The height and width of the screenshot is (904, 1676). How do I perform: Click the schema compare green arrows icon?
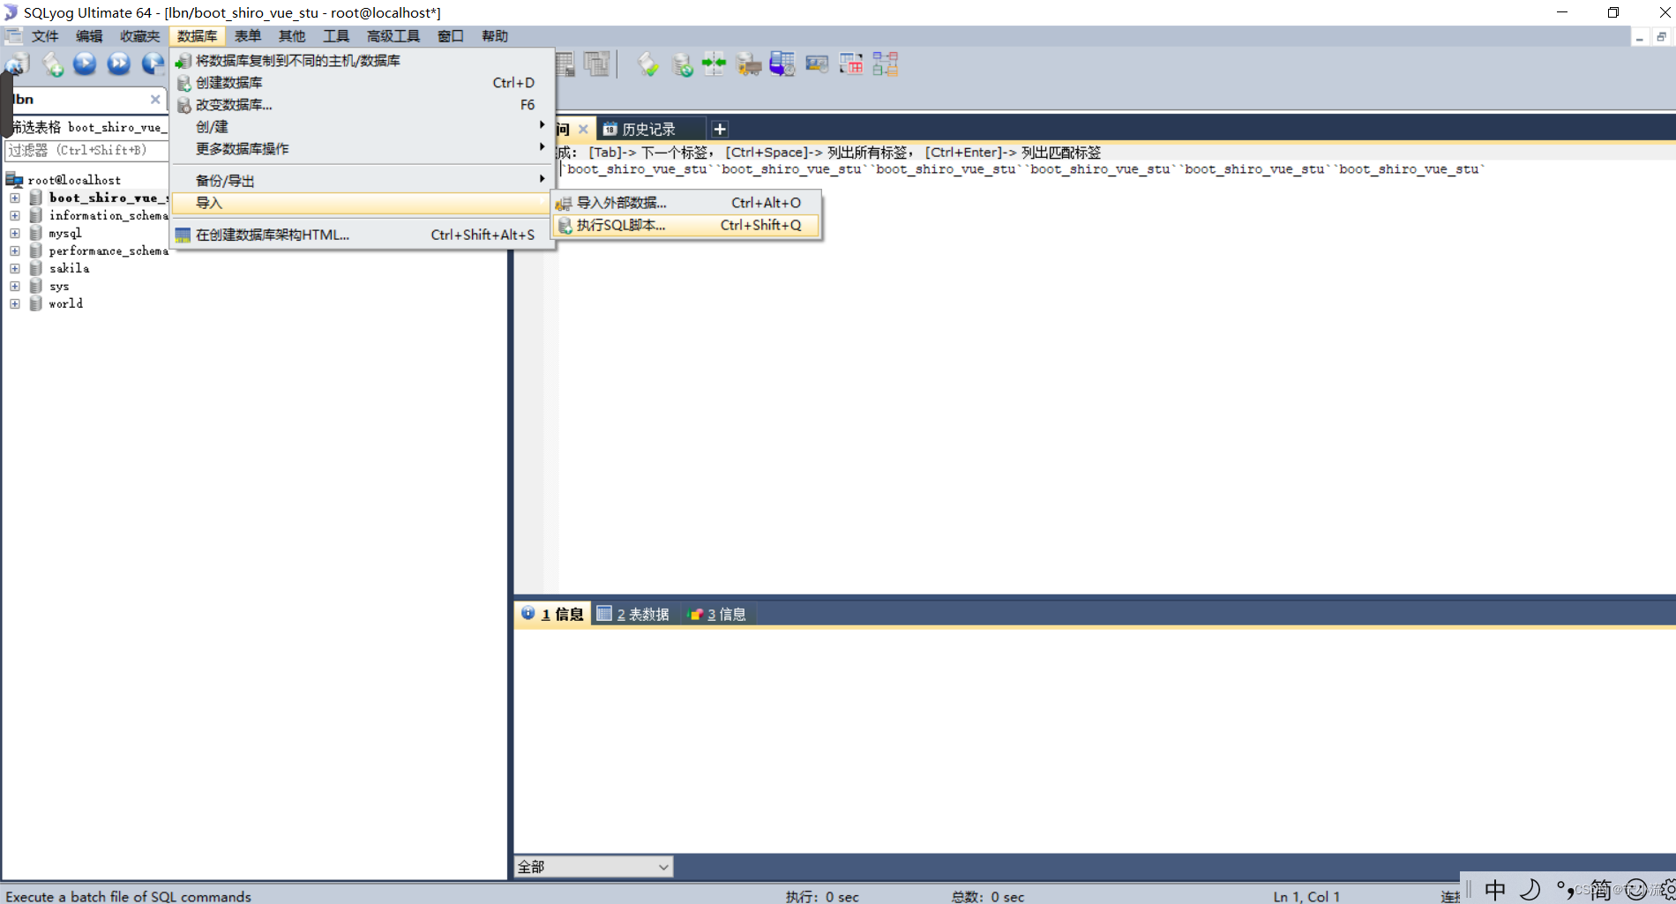[x=715, y=64]
